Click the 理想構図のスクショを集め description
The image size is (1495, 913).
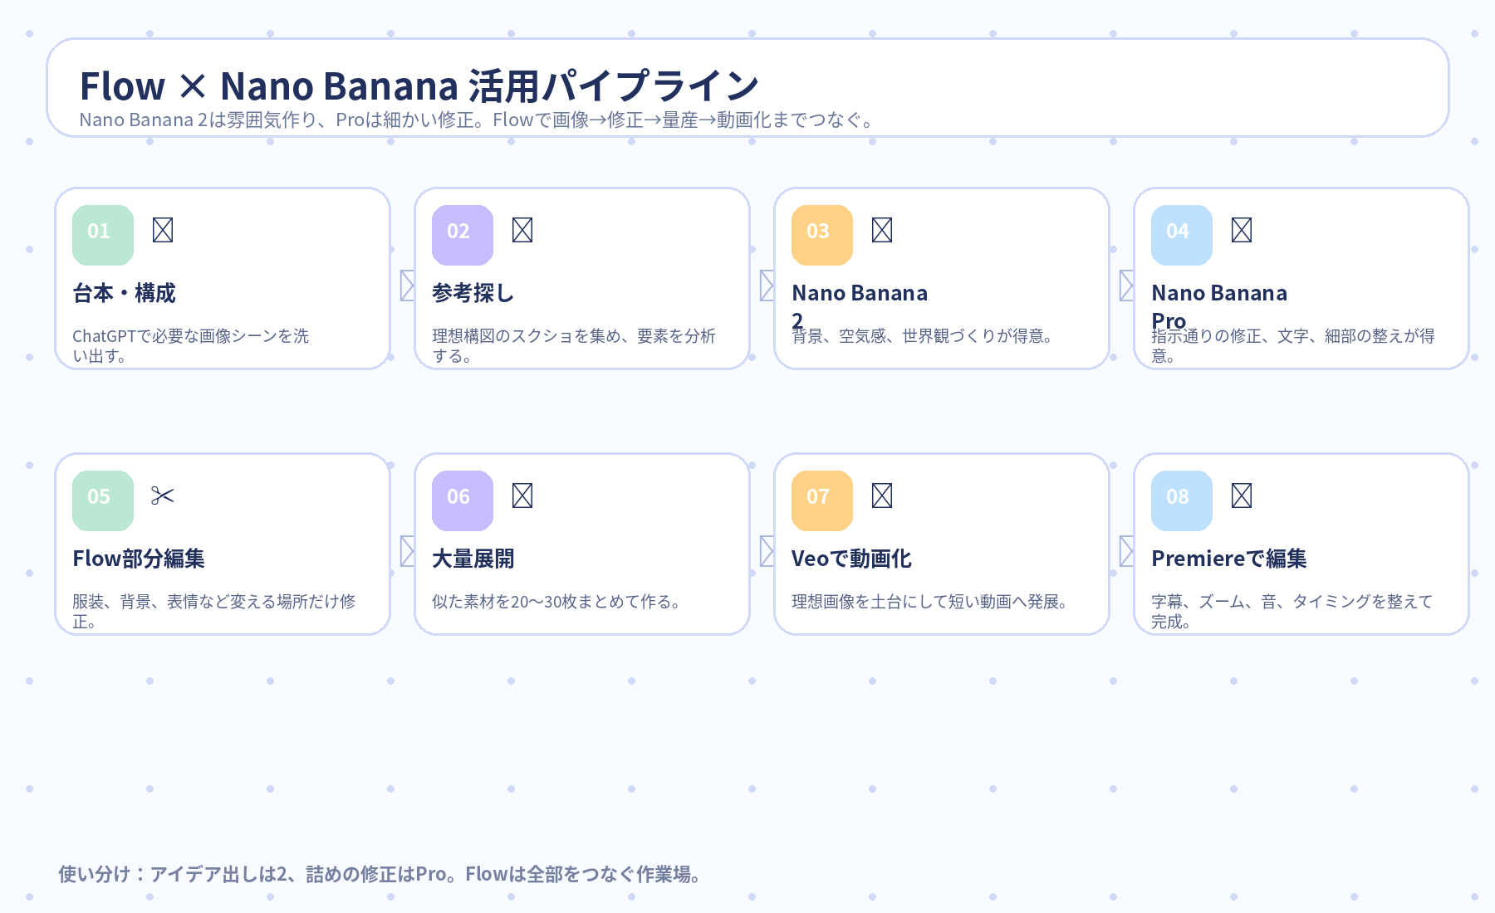(574, 346)
